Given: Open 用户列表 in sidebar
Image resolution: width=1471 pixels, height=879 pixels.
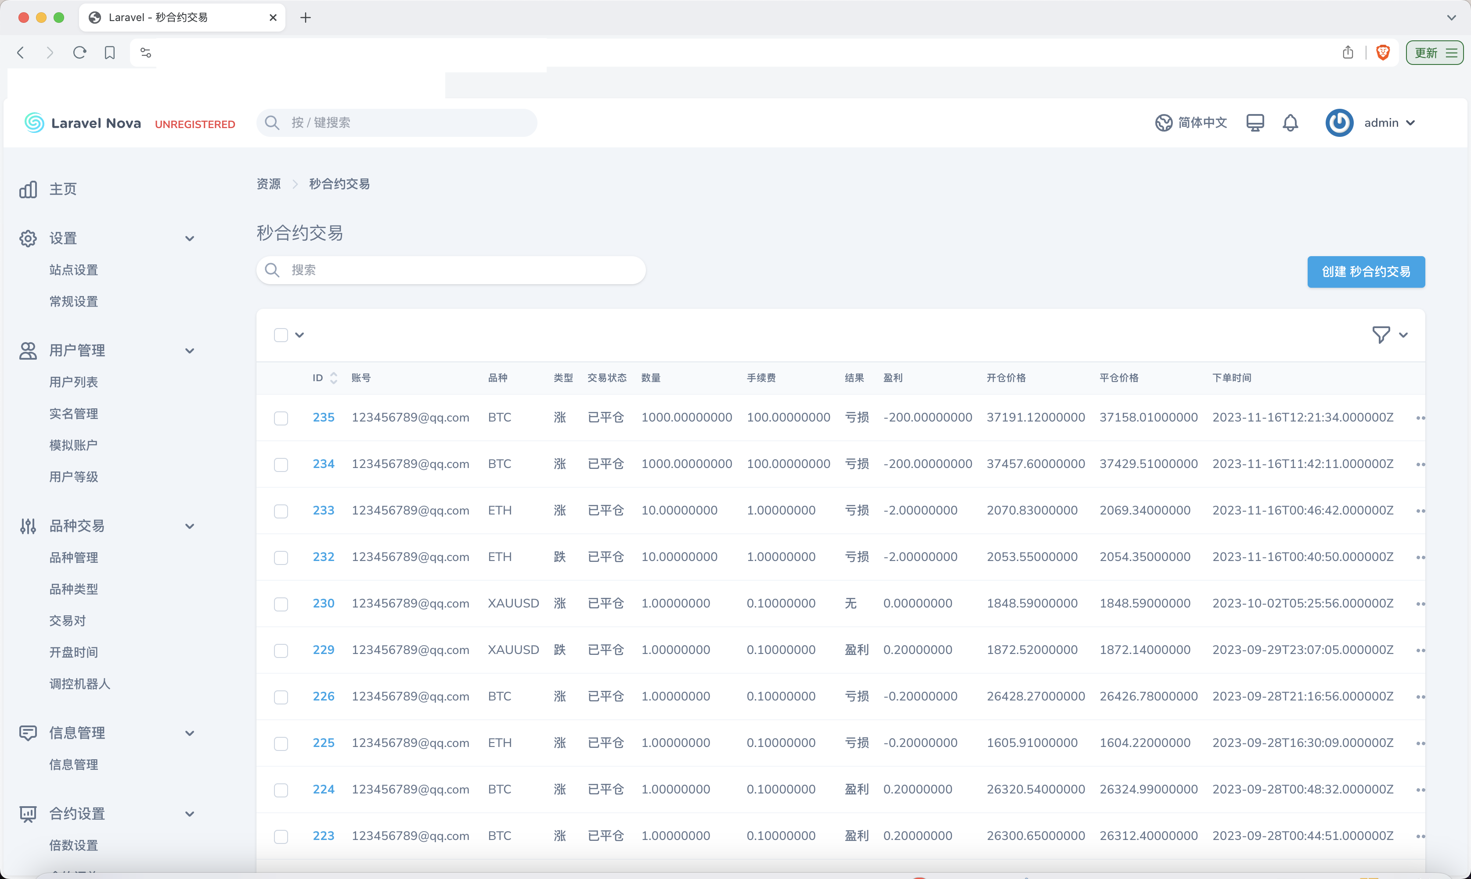Looking at the screenshot, I should pos(73,382).
